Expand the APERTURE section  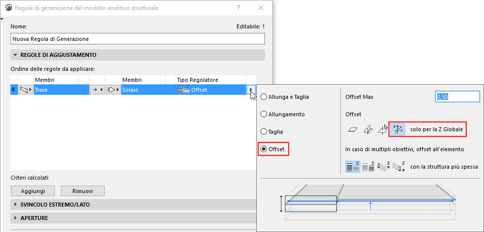(15, 218)
